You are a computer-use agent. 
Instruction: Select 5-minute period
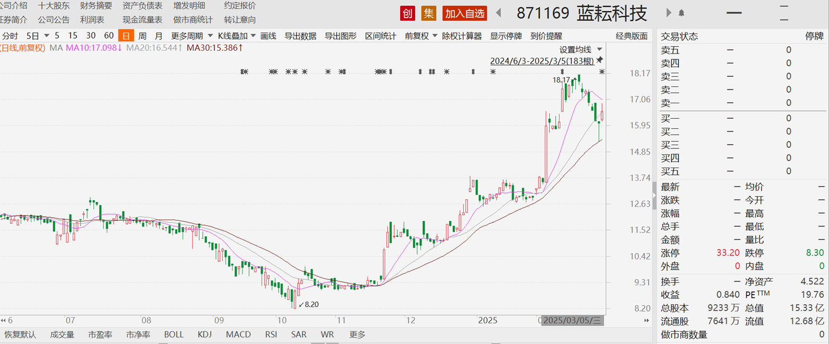tap(57, 36)
